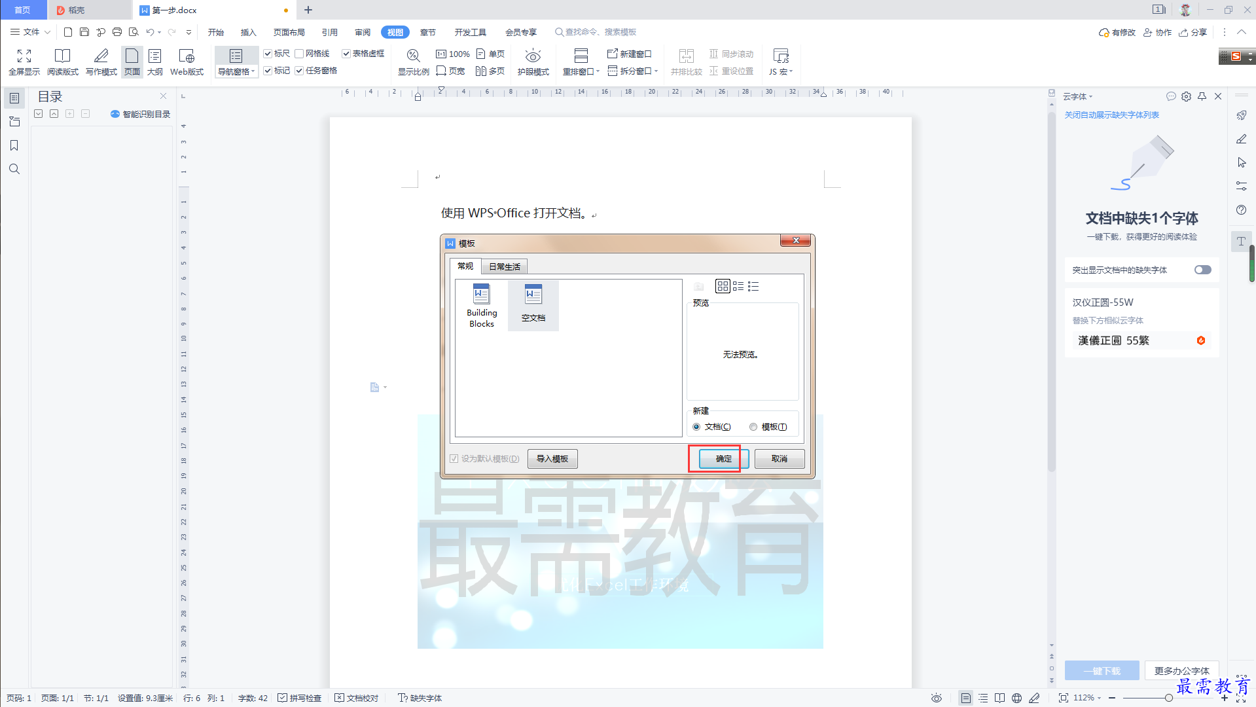Select the 漢儀正圓 55繁 replacement font

[1141, 340]
